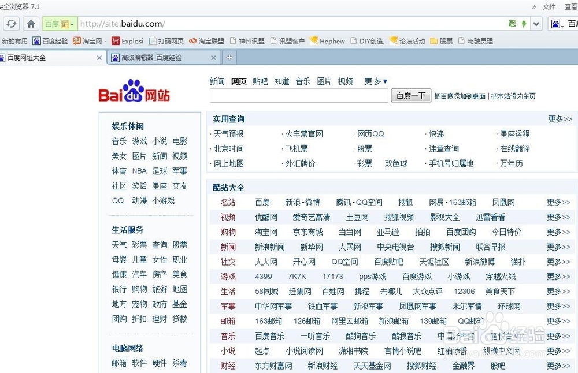Select the 新闻 search category
The image size is (578, 373).
[217, 81]
